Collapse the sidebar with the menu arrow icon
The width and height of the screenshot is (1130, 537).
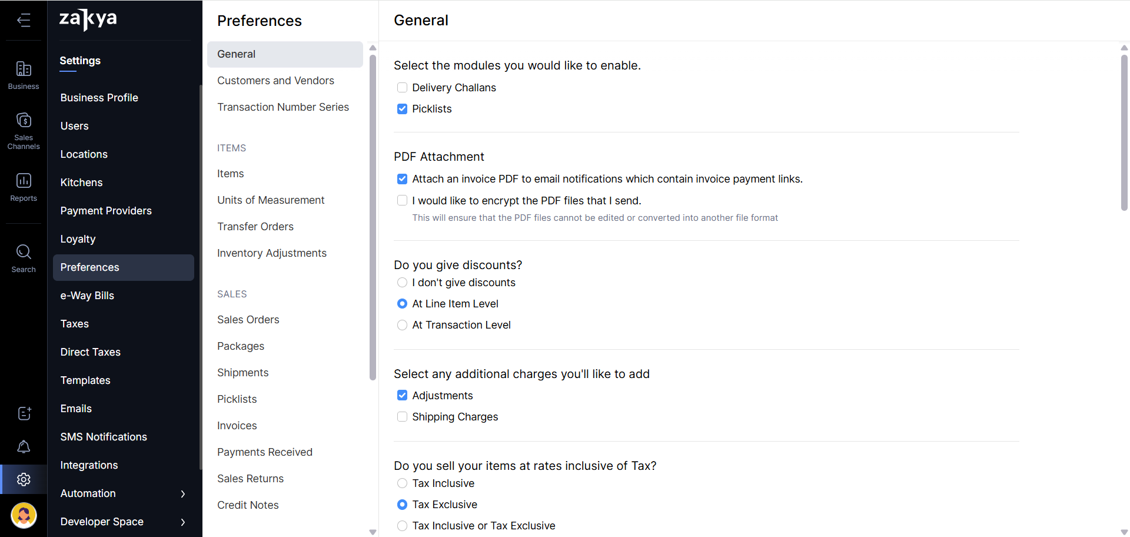(24, 21)
